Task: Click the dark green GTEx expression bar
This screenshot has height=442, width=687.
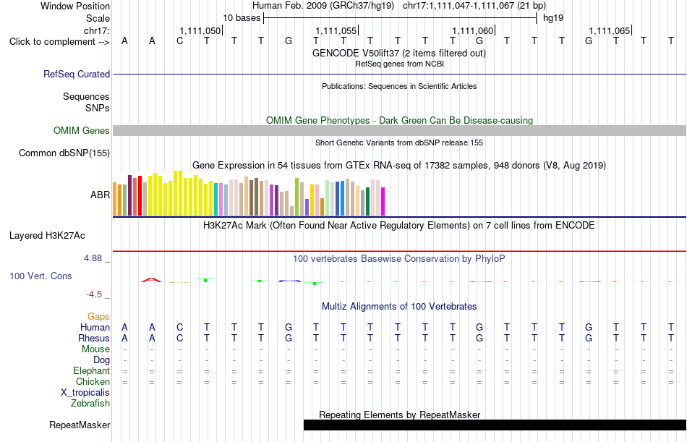Action: click(367, 201)
